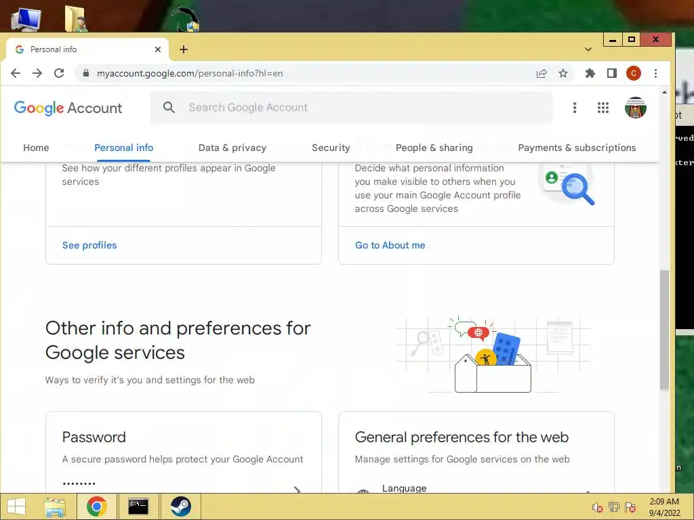Close the Personal info tab
The height and width of the screenshot is (520, 694).
(157, 49)
